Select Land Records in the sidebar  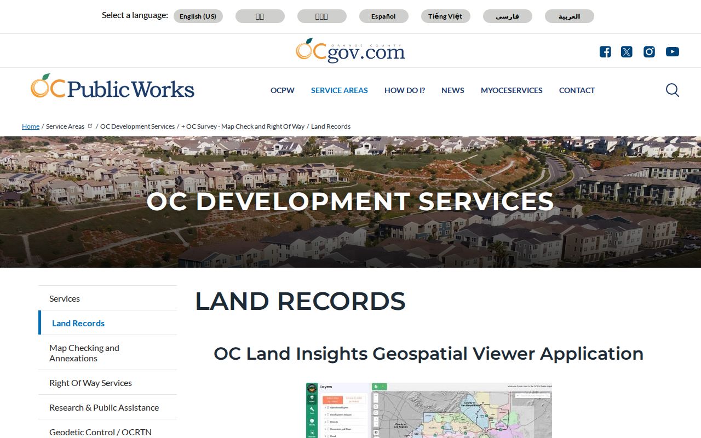[107, 323]
